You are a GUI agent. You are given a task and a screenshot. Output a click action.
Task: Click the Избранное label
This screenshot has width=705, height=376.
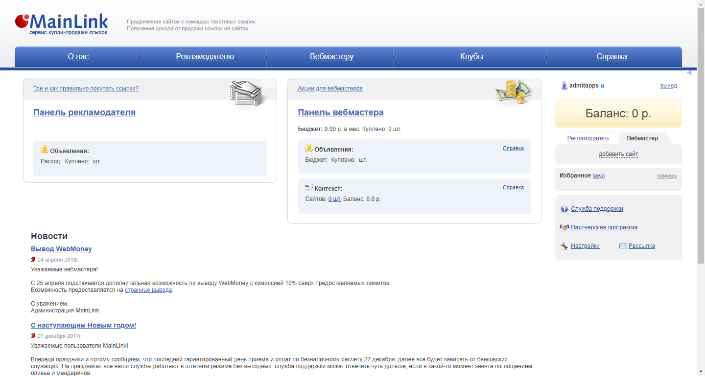[x=575, y=176]
